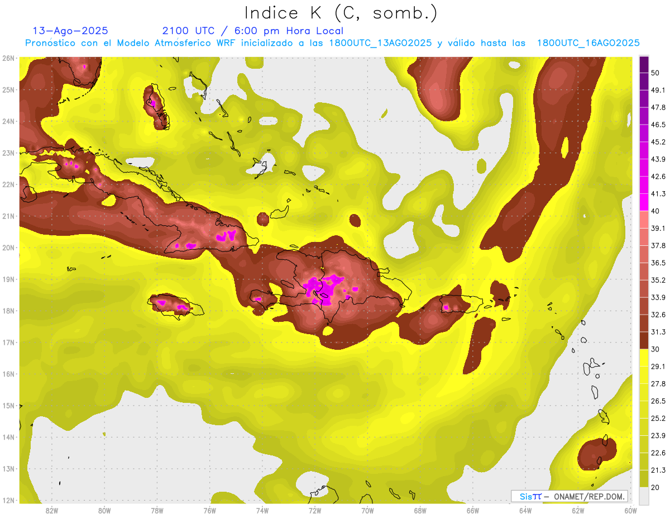Click the magenta legend swatch between 40 and 41.3
The height and width of the screenshot is (518, 670).
(x=644, y=202)
